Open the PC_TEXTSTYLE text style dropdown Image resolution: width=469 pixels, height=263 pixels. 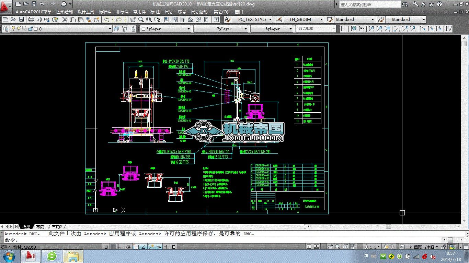pyautogui.click(x=252, y=20)
